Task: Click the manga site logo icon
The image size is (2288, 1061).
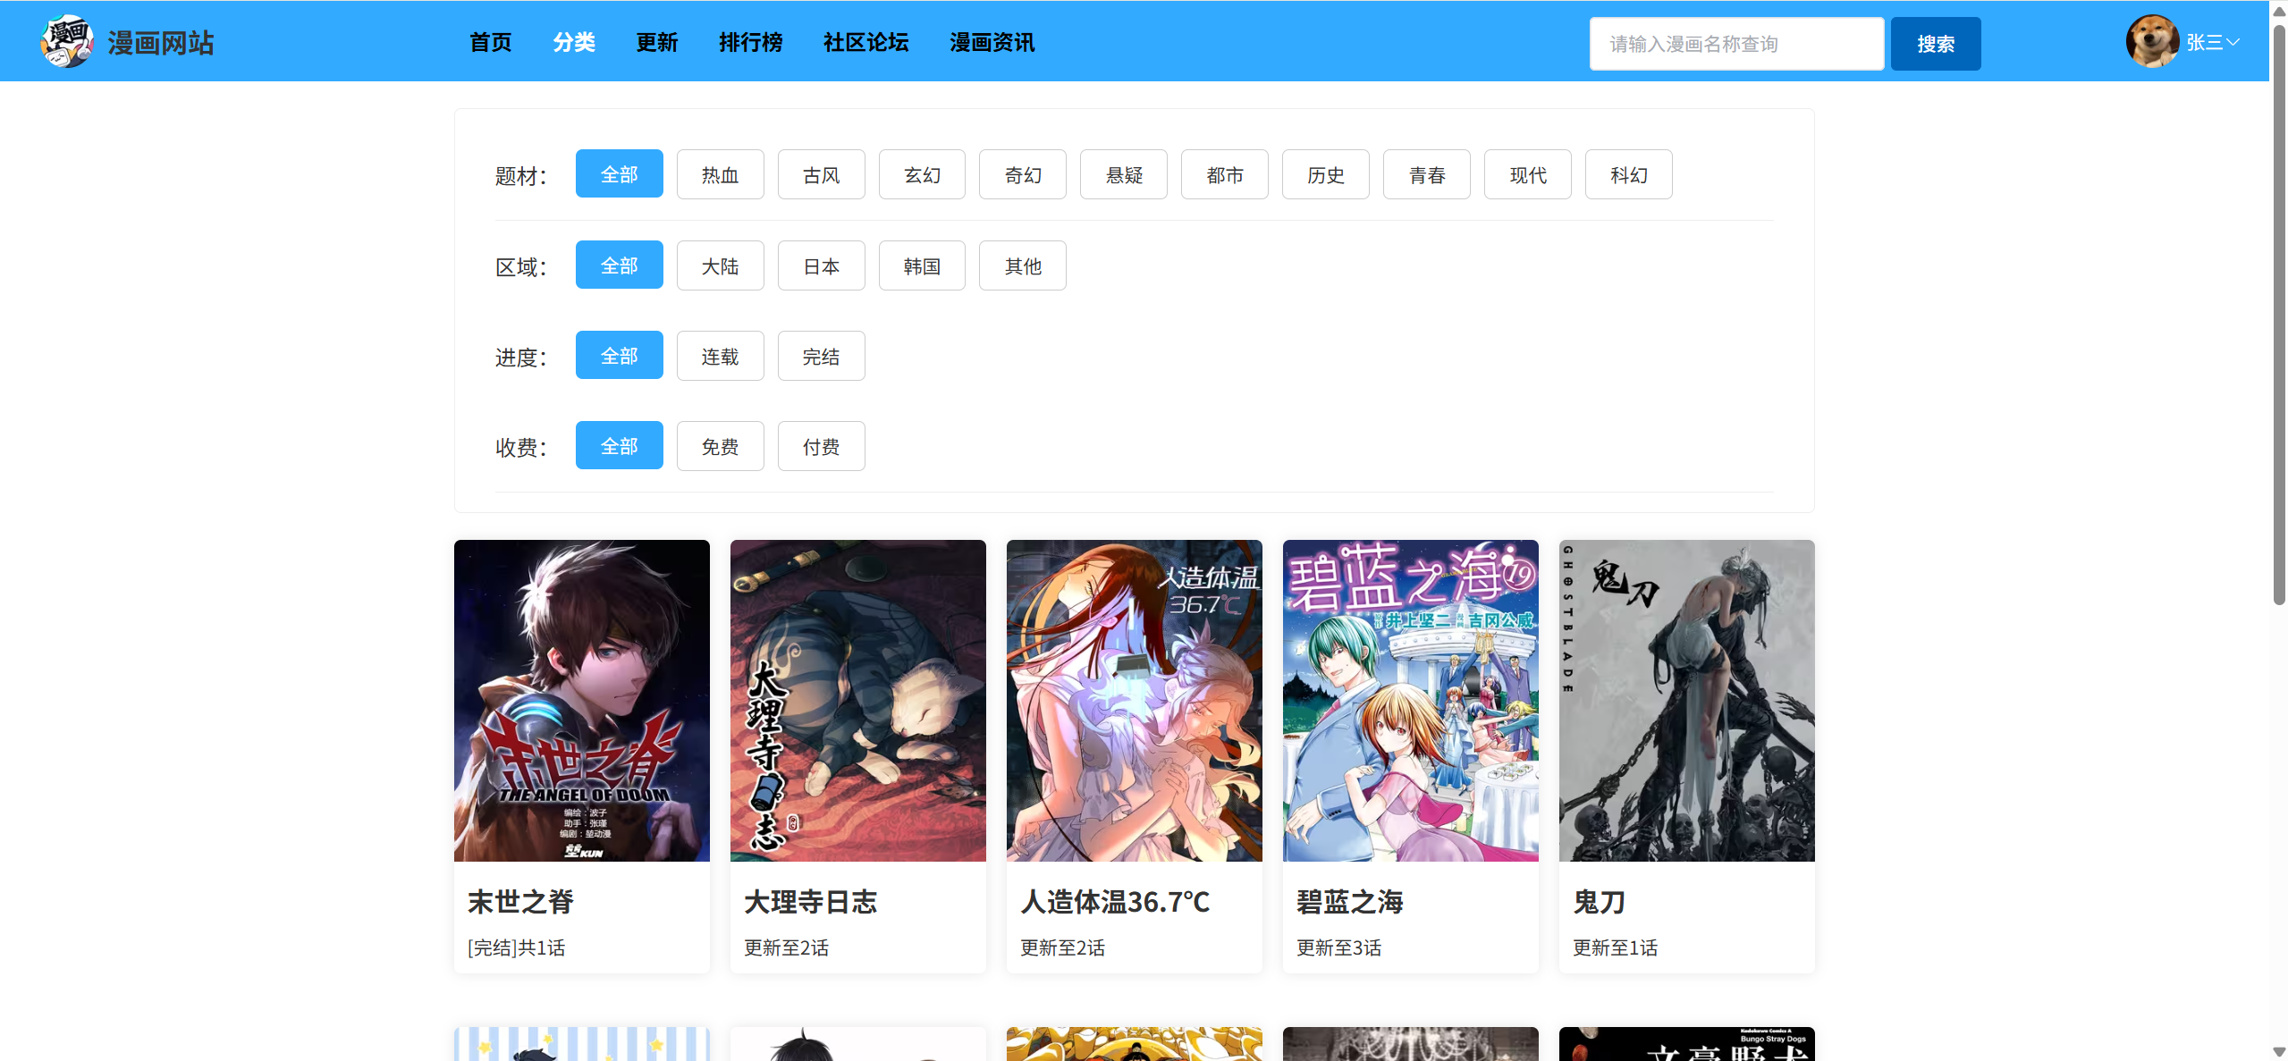Action: pyautogui.click(x=67, y=41)
